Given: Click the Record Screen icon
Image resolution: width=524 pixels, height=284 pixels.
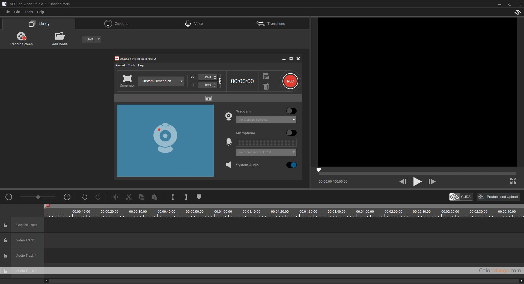Looking at the screenshot, I should [x=21, y=36].
